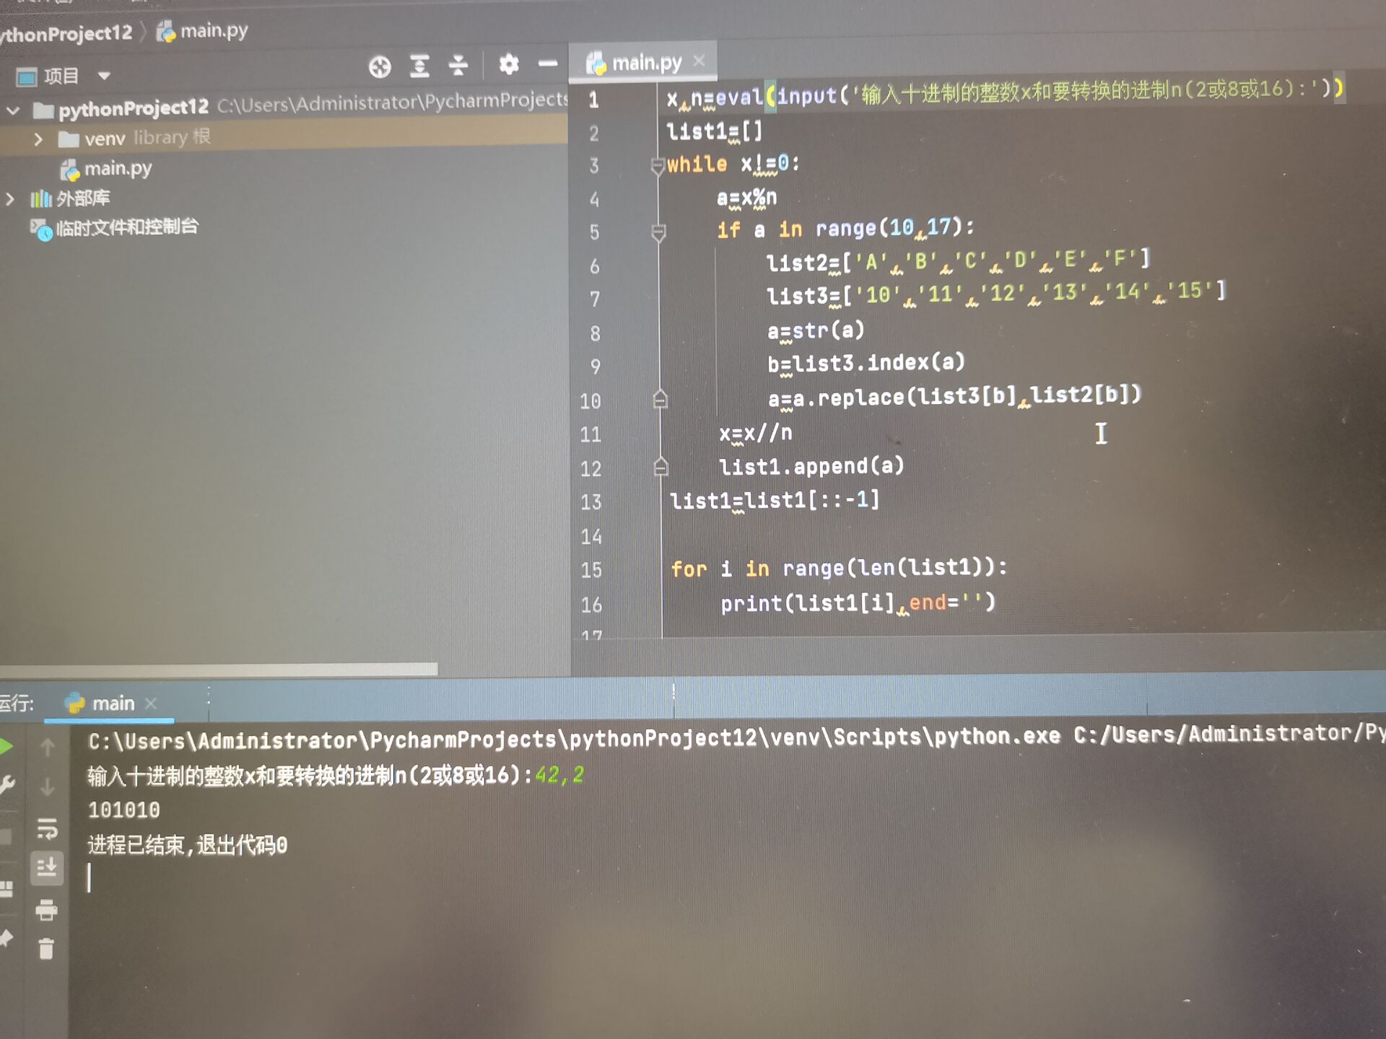Click 临时文件和控制台 in the project tree
Viewport: 1386px width, 1039px height.
[126, 228]
